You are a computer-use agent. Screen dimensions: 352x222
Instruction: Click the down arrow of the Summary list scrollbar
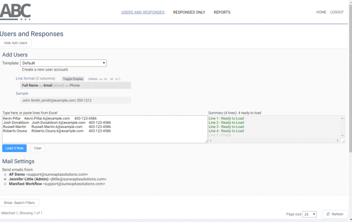click(342, 135)
